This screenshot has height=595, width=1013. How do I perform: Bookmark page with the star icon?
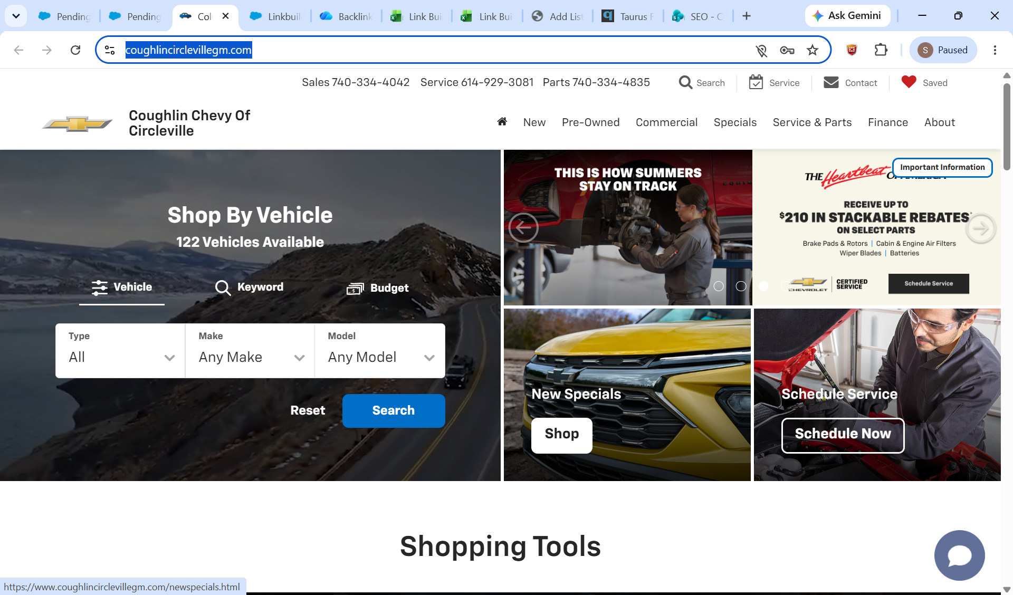click(x=813, y=50)
